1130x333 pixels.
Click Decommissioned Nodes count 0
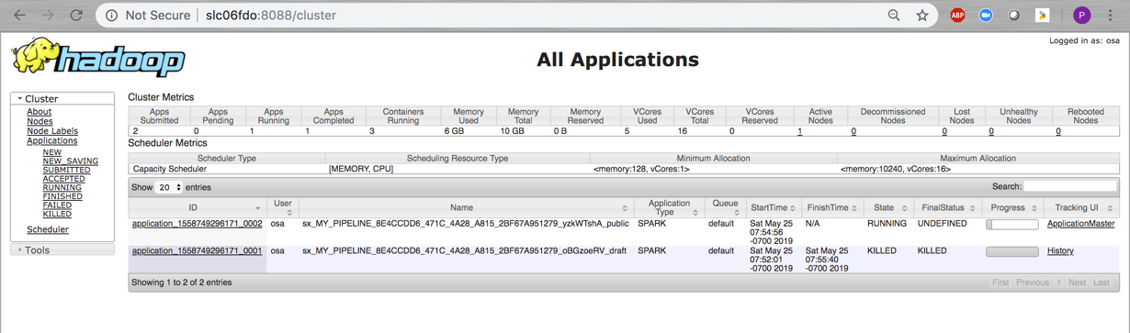pyautogui.click(x=853, y=131)
